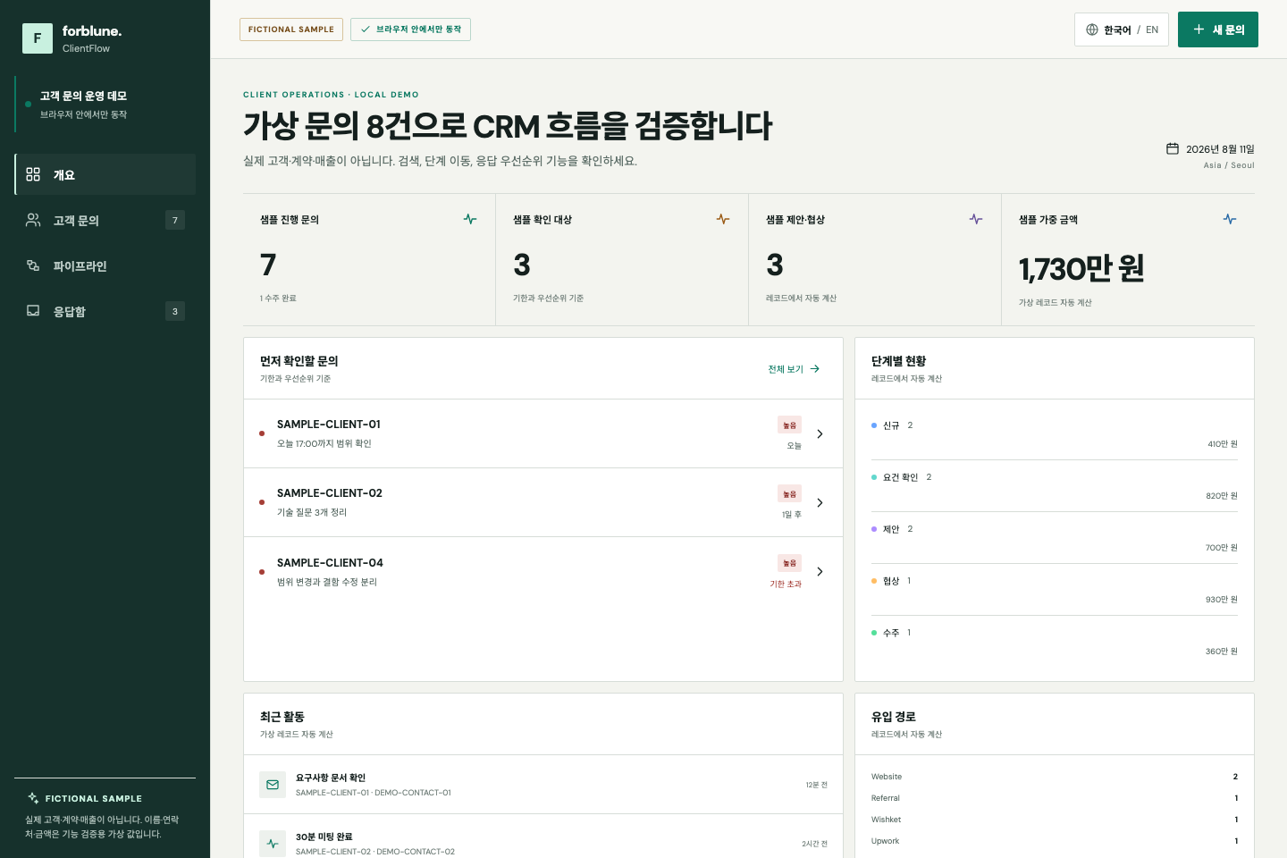Click the 7 count badge beside 고객 문의
This screenshot has height=858, width=1287.
coord(175,220)
